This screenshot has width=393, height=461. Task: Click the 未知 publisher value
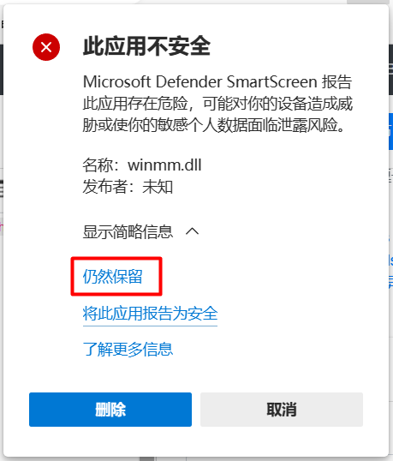(x=158, y=187)
